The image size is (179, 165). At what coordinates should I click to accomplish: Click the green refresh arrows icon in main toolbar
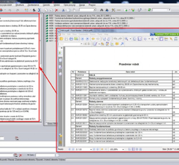click(x=149, y=10)
